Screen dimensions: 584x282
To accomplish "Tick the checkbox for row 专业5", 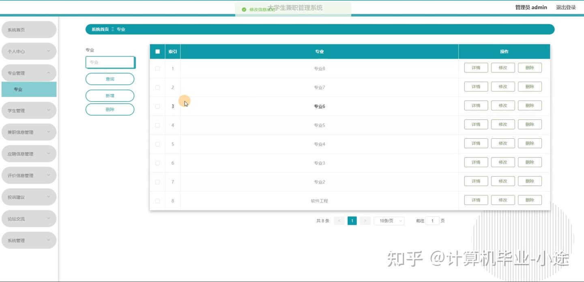I will point(158,125).
